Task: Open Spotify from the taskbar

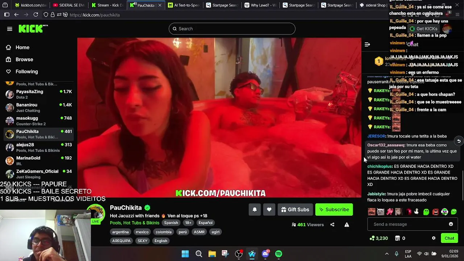Action: click(278, 254)
